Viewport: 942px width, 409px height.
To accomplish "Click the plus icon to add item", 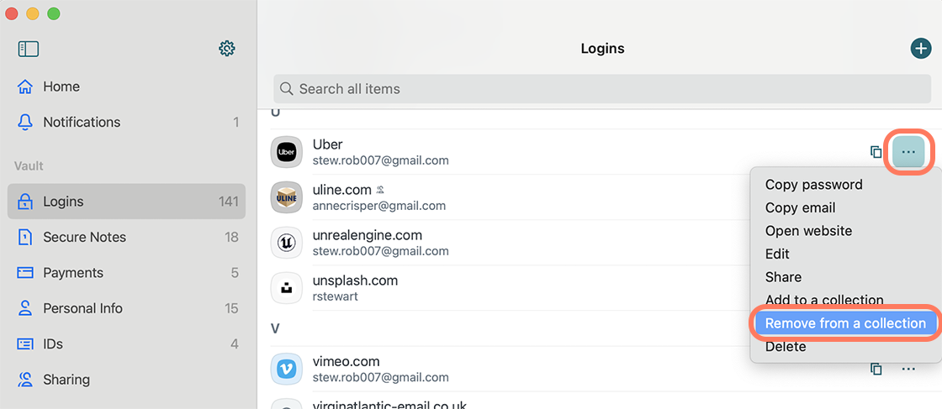I will click(x=920, y=49).
